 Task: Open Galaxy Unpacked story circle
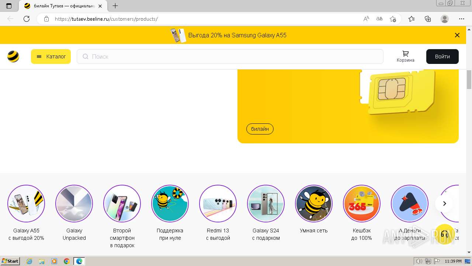[x=74, y=204]
